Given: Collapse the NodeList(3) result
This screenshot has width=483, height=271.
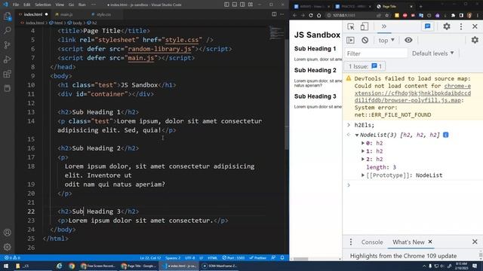Looking at the screenshot, I should click(x=357, y=135).
